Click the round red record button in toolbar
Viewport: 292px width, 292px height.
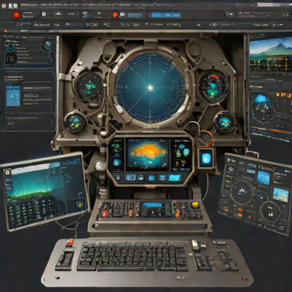point(115,15)
